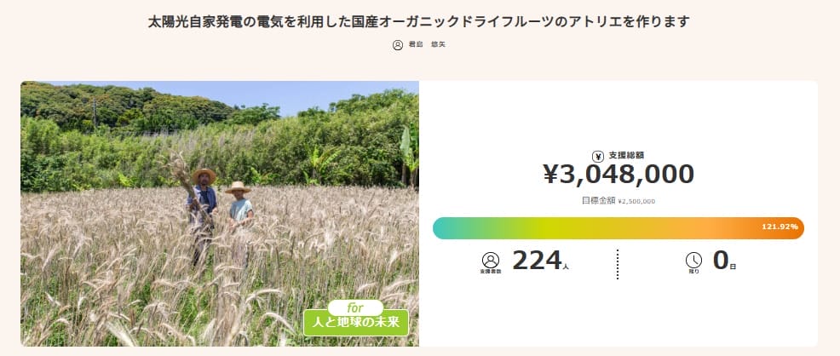Click the 0日 remaining days count

coord(723,261)
